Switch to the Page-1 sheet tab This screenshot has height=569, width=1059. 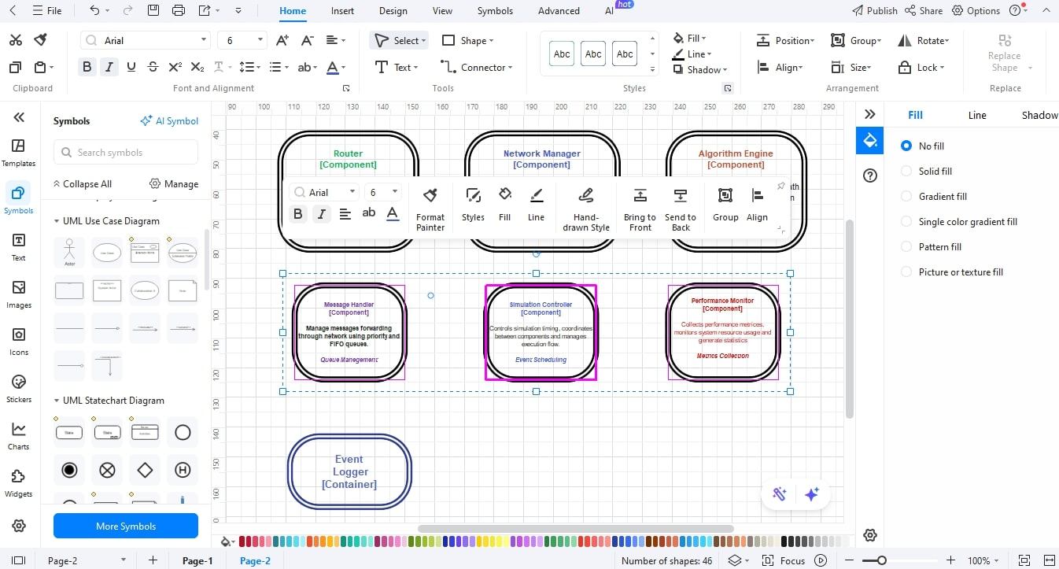[197, 560]
